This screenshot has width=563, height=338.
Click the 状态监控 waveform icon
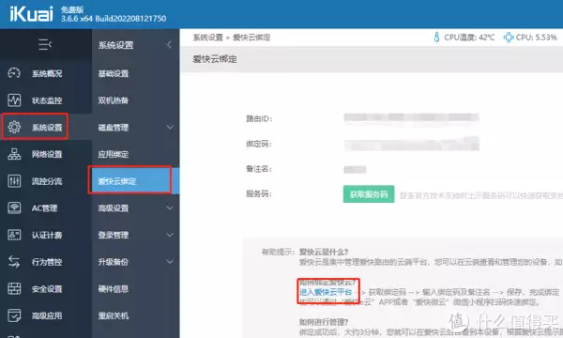coord(14,100)
